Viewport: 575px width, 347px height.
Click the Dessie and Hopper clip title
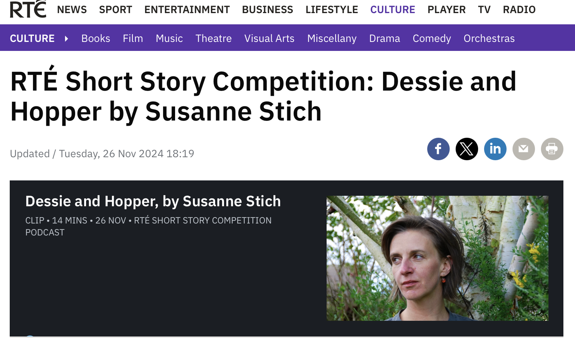(x=153, y=201)
